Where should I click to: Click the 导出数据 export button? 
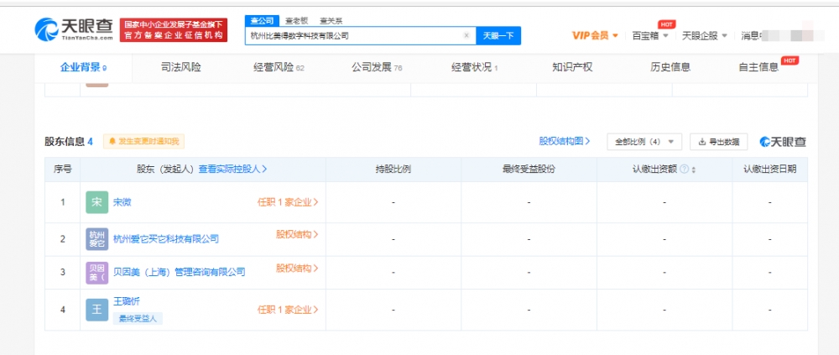(x=719, y=142)
